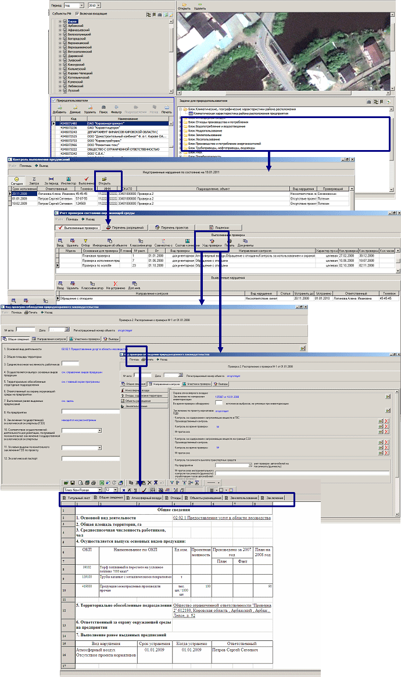Click the Сегодня filter icon
Image resolution: width=401 pixels, height=677 pixels.
coord(16,180)
